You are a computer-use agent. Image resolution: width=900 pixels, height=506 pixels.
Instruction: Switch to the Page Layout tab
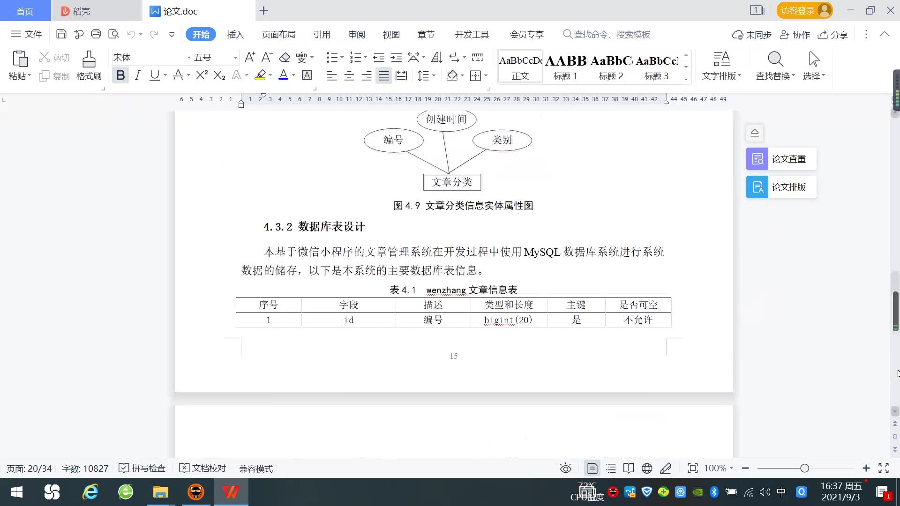click(278, 34)
